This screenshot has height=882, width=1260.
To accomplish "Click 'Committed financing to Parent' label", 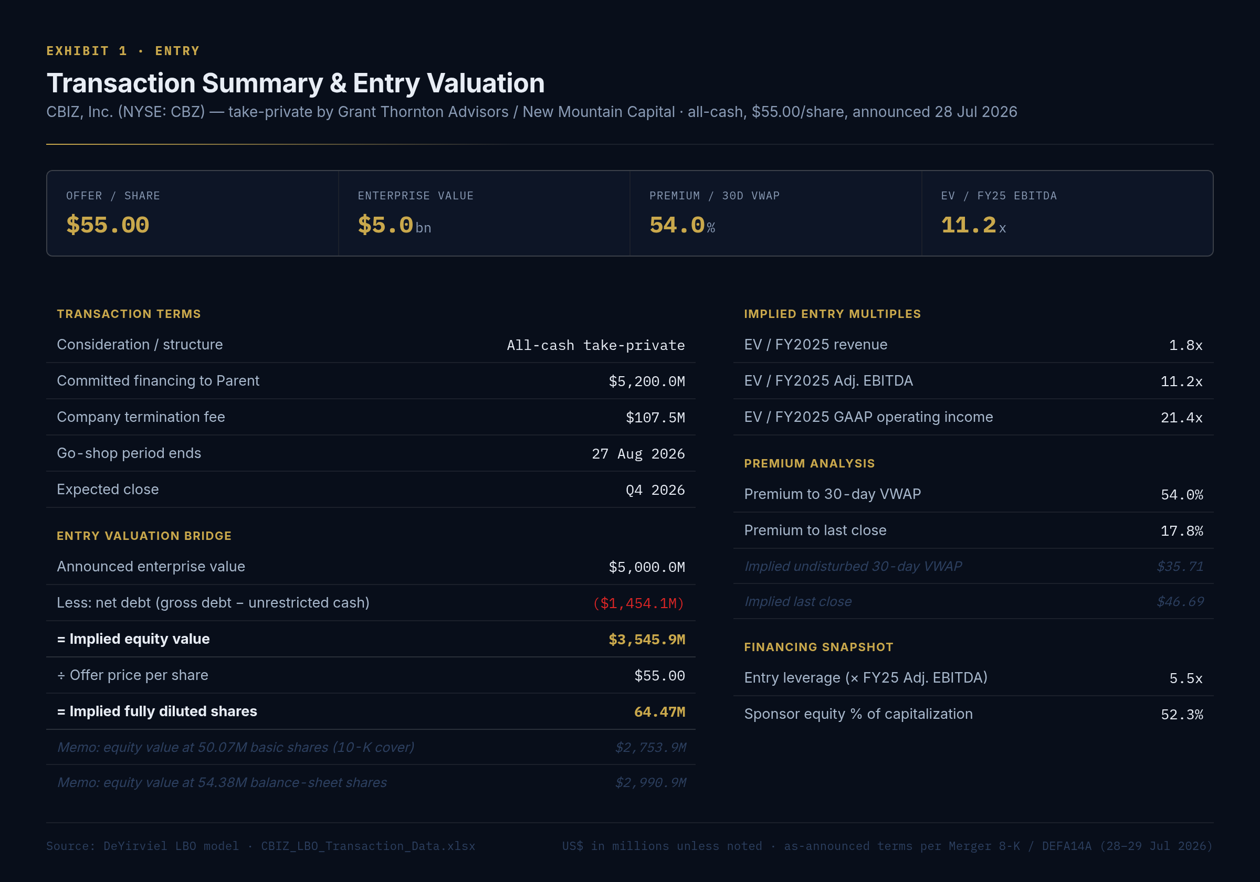I will coord(158,381).
